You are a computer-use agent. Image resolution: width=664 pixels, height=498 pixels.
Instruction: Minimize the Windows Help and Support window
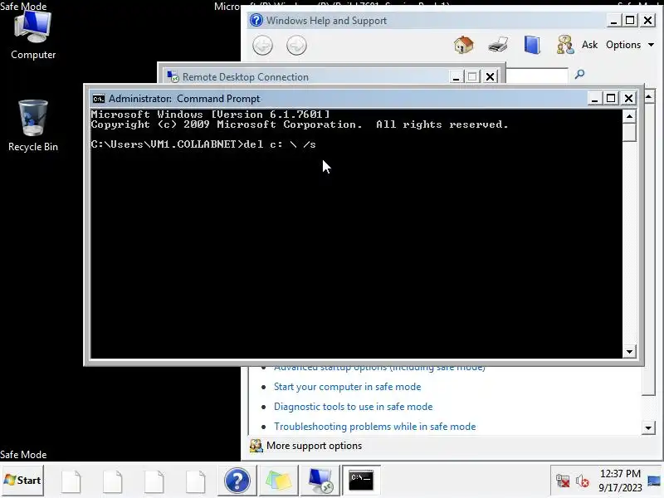pos(613,20)
